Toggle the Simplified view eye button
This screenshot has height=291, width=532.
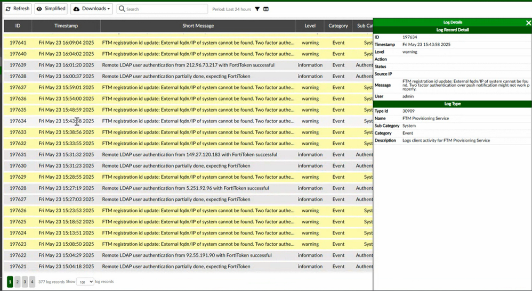click(x=51, y=9)
